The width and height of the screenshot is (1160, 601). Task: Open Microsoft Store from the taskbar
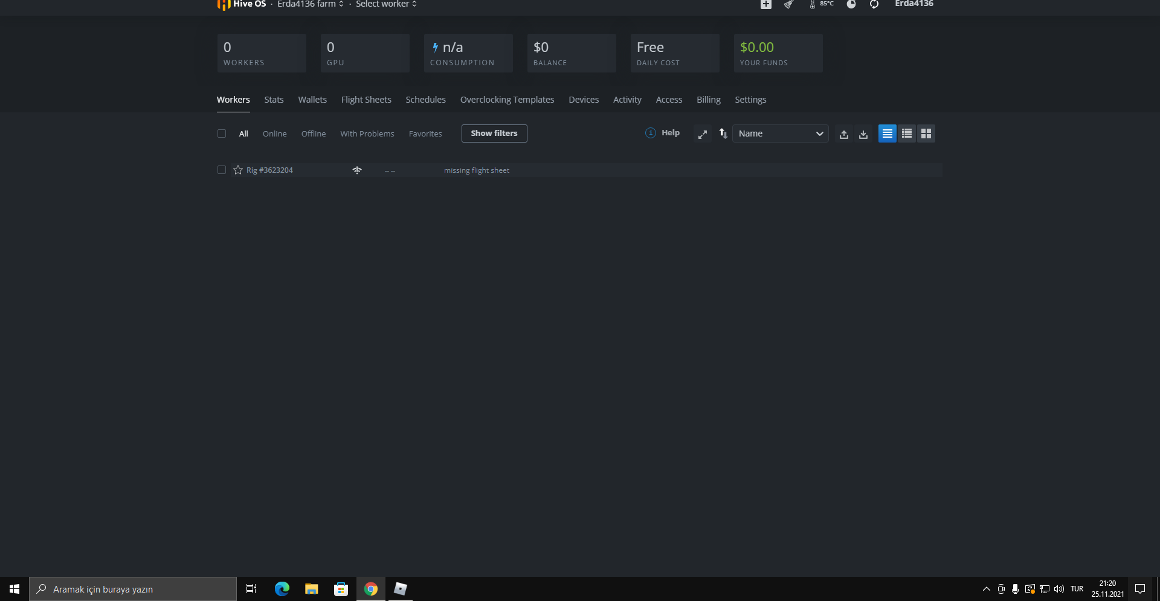(341, 589)
